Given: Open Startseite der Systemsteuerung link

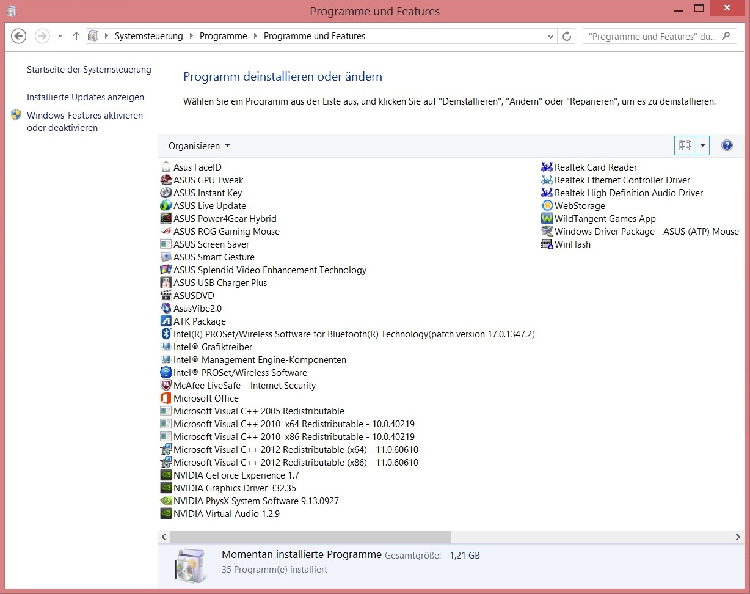Looking at the screenshot, I should tap(89, 70).
